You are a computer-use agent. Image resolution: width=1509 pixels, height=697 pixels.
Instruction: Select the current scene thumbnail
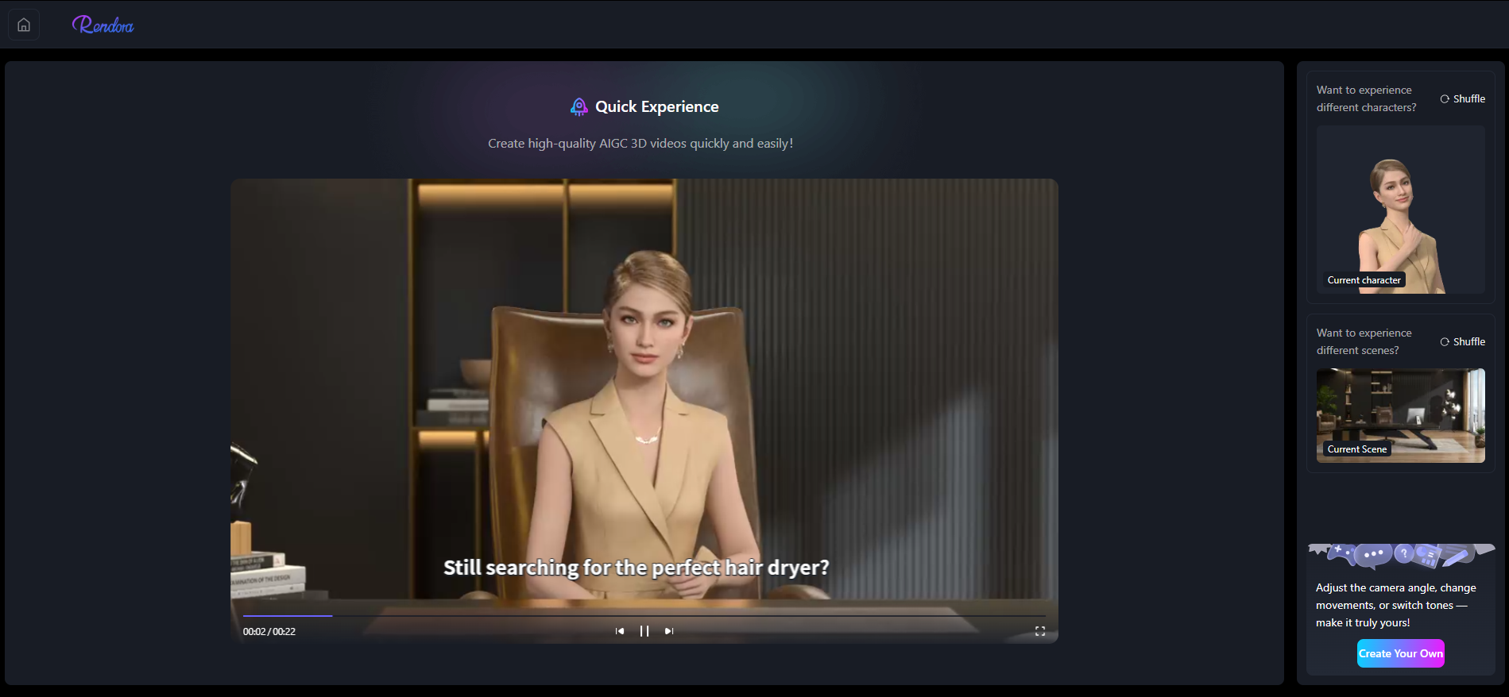pyautogui.click(x=1401, y=415)
